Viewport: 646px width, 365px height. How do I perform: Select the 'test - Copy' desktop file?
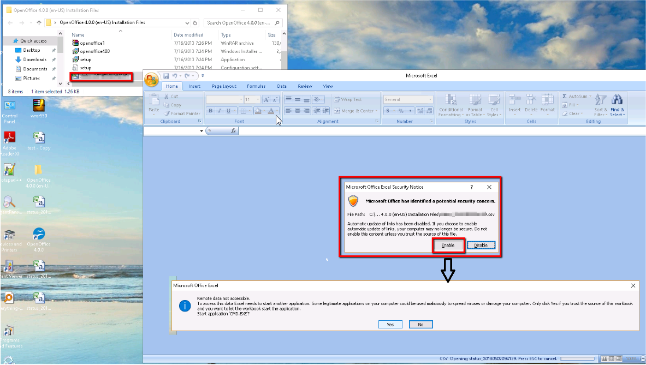pyautogui.click(x=39, y=141)
